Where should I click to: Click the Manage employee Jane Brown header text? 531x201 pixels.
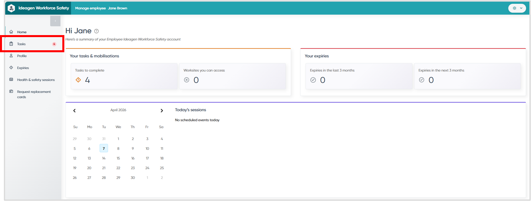[x=101, y=8]
